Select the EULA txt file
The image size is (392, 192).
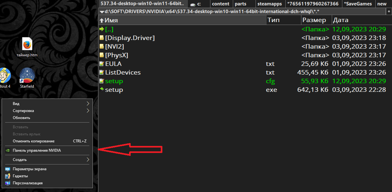coord(113,64)
